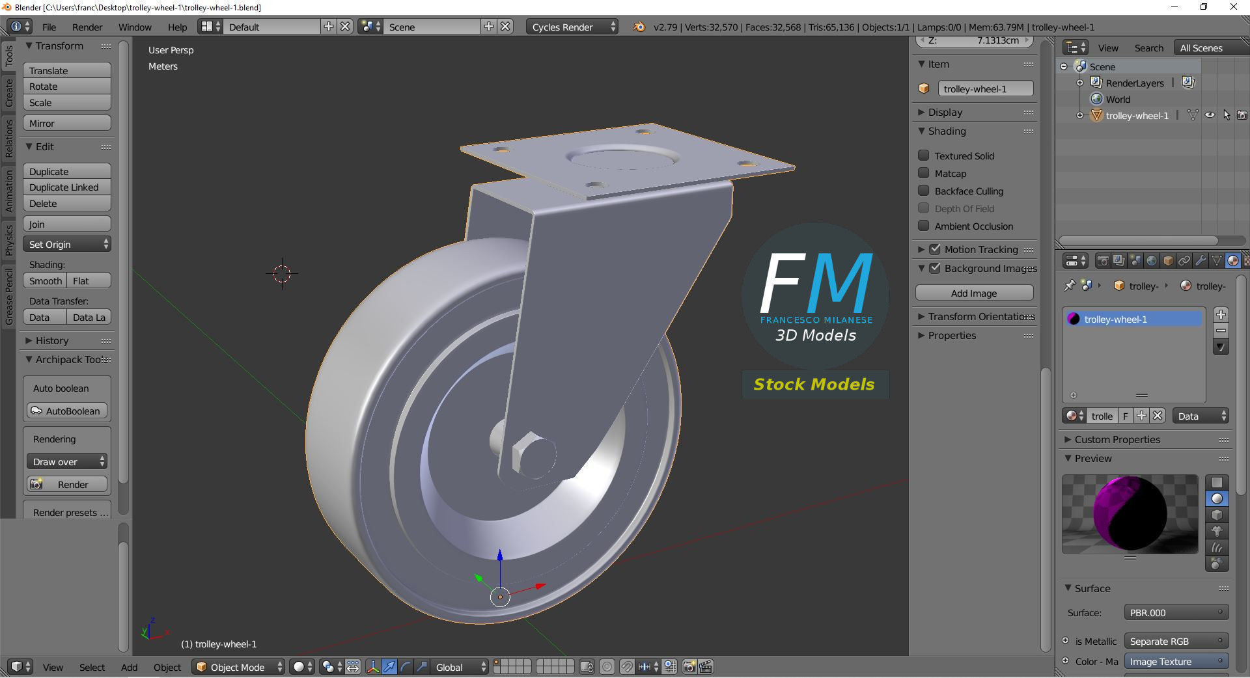Image resolution: width=1250 pixels, height=678 pixels.
Task: Uncheck the Background Images checkbox
Action: coord(935,268)
